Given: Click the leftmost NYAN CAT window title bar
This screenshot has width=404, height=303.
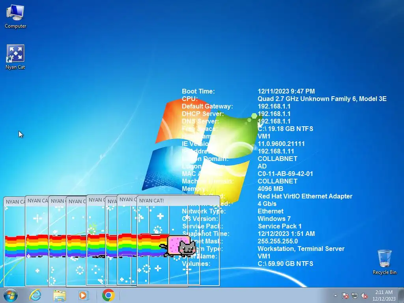Looking at the screenshot, I should pyautogui.click(x=15, y=202).
